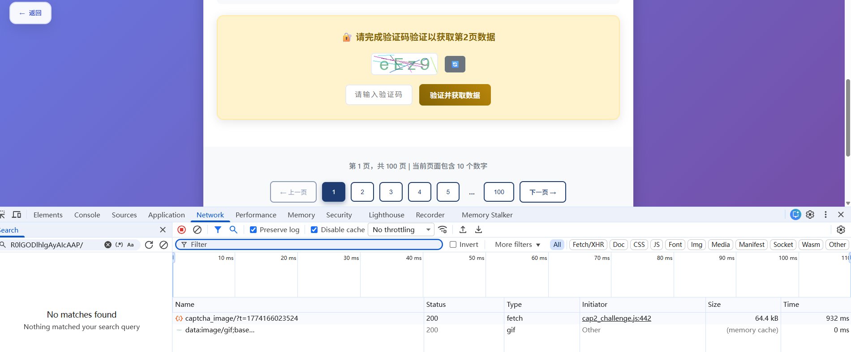
Task: Refresh the captcha image
Action: point(455,64)
